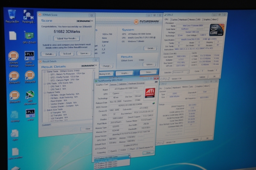This screenshot has width=256, height=170.
Task: Open the setfsb Shortcut PLL icon
Action: tap(29, 59)
